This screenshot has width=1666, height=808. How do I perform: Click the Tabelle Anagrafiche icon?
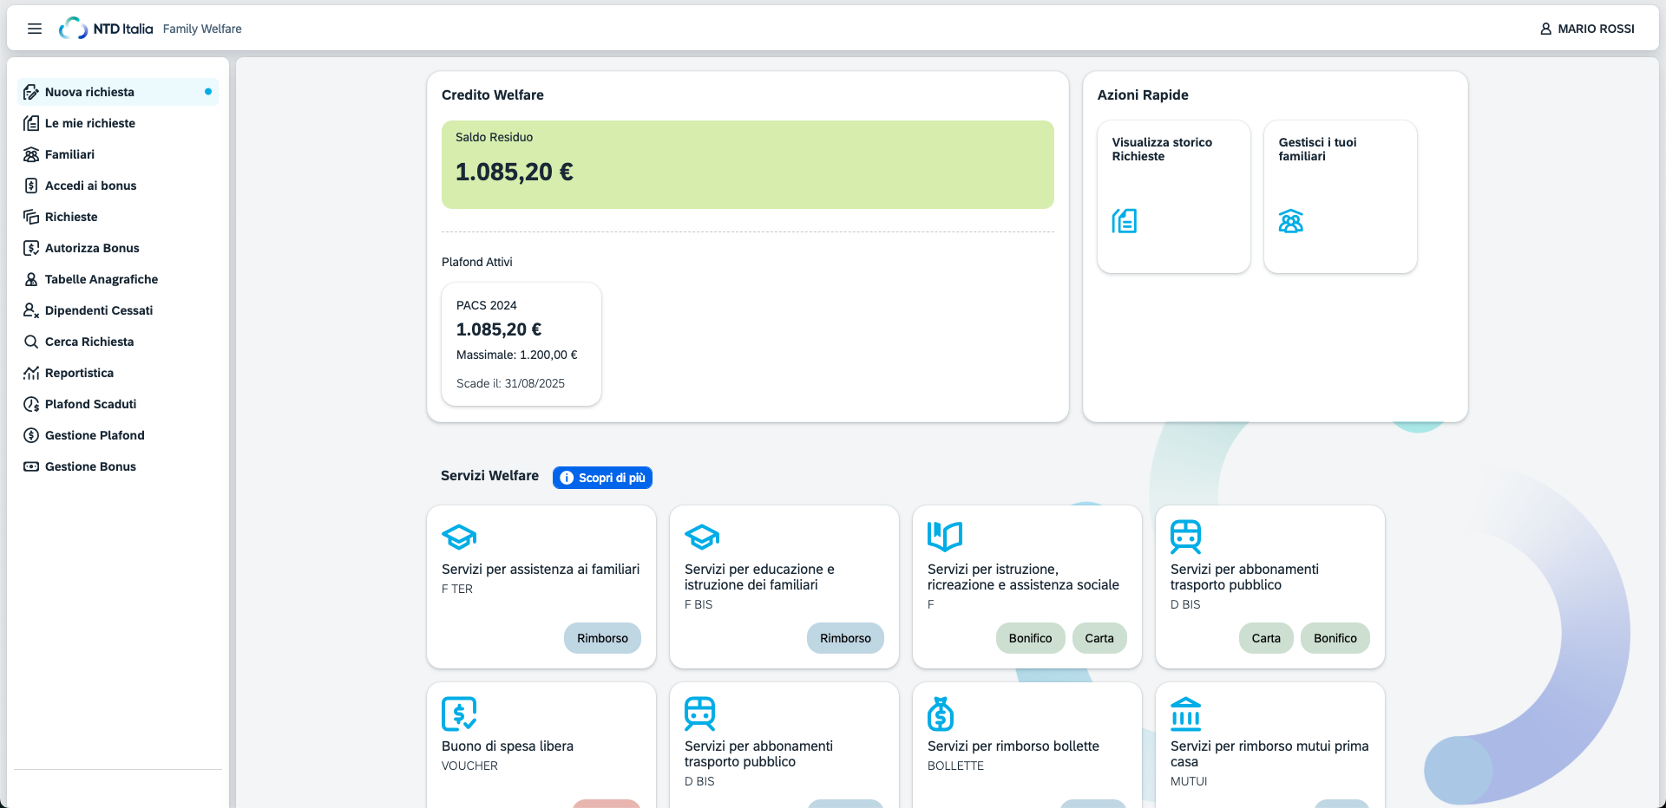[31, 279]
